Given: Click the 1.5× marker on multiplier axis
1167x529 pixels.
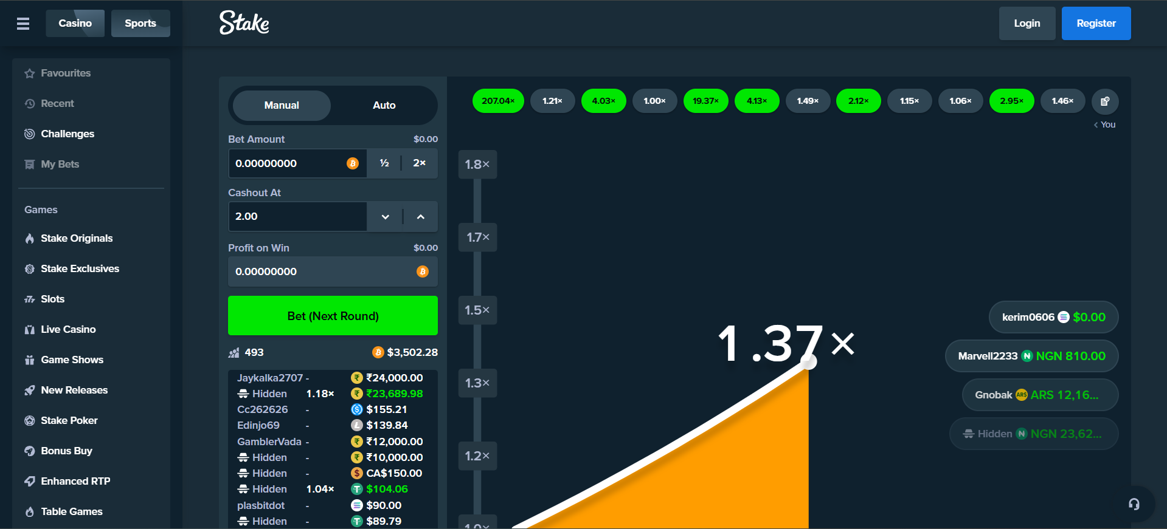Looking at the screenshot, I should tap(477, 310).
